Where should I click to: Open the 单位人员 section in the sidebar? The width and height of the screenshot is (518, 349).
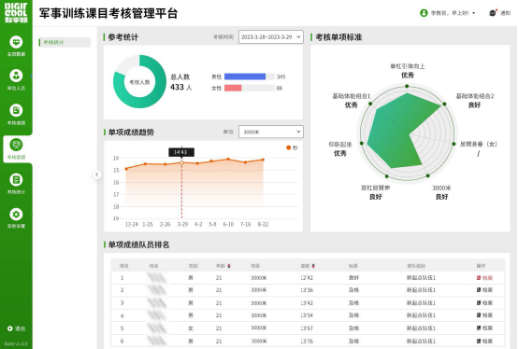[x=16, y=80]
